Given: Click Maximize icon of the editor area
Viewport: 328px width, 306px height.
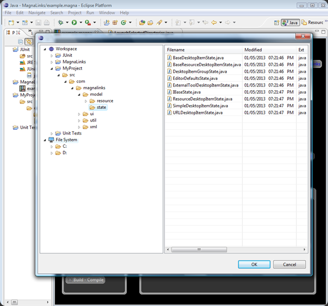Looking at the screenshot, I should pyautogui.click(x=324, y=32).
